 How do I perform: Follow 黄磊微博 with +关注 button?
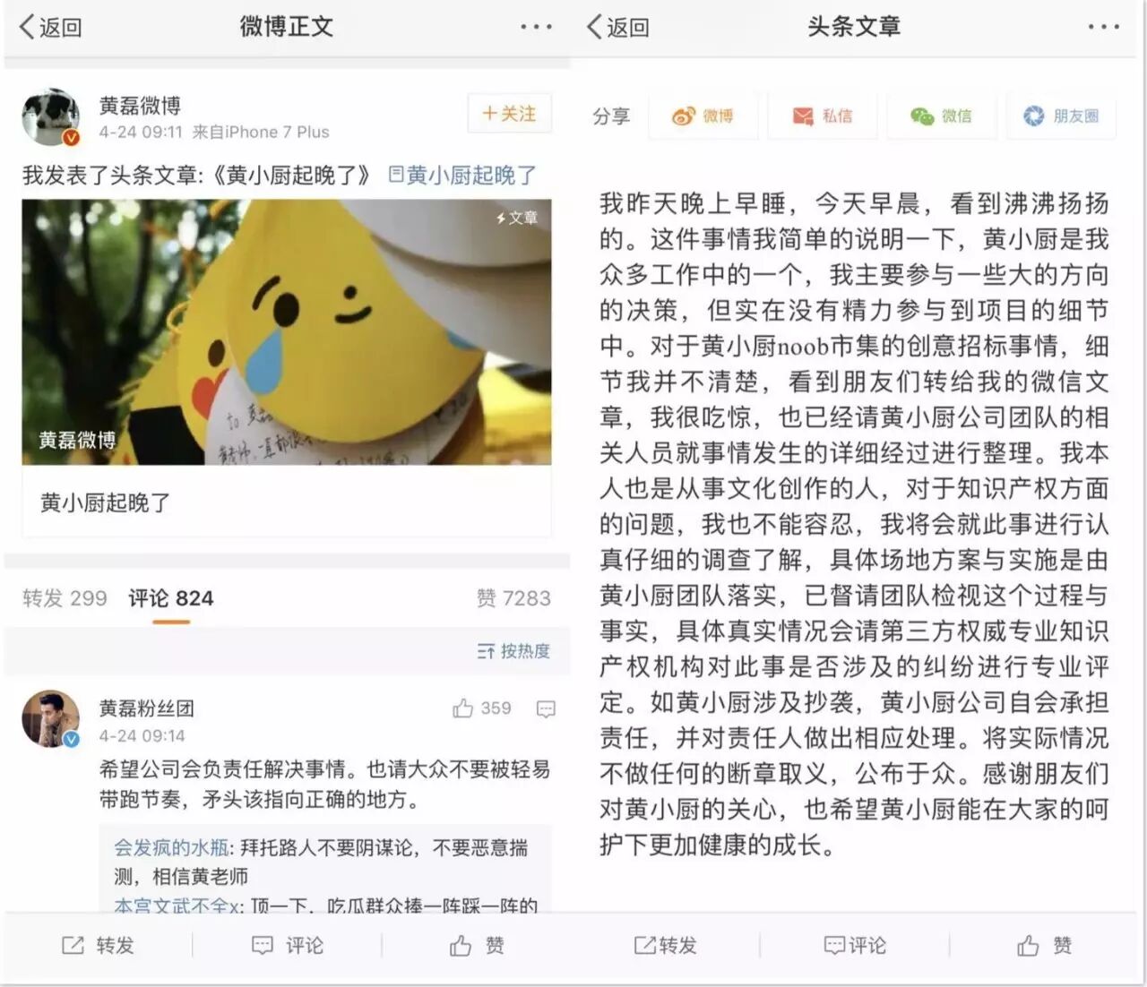(509, 114)
